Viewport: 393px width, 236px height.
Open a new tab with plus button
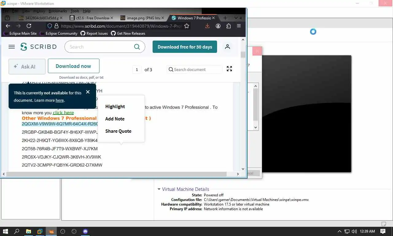pyautogui.click(x=225, y=18)
